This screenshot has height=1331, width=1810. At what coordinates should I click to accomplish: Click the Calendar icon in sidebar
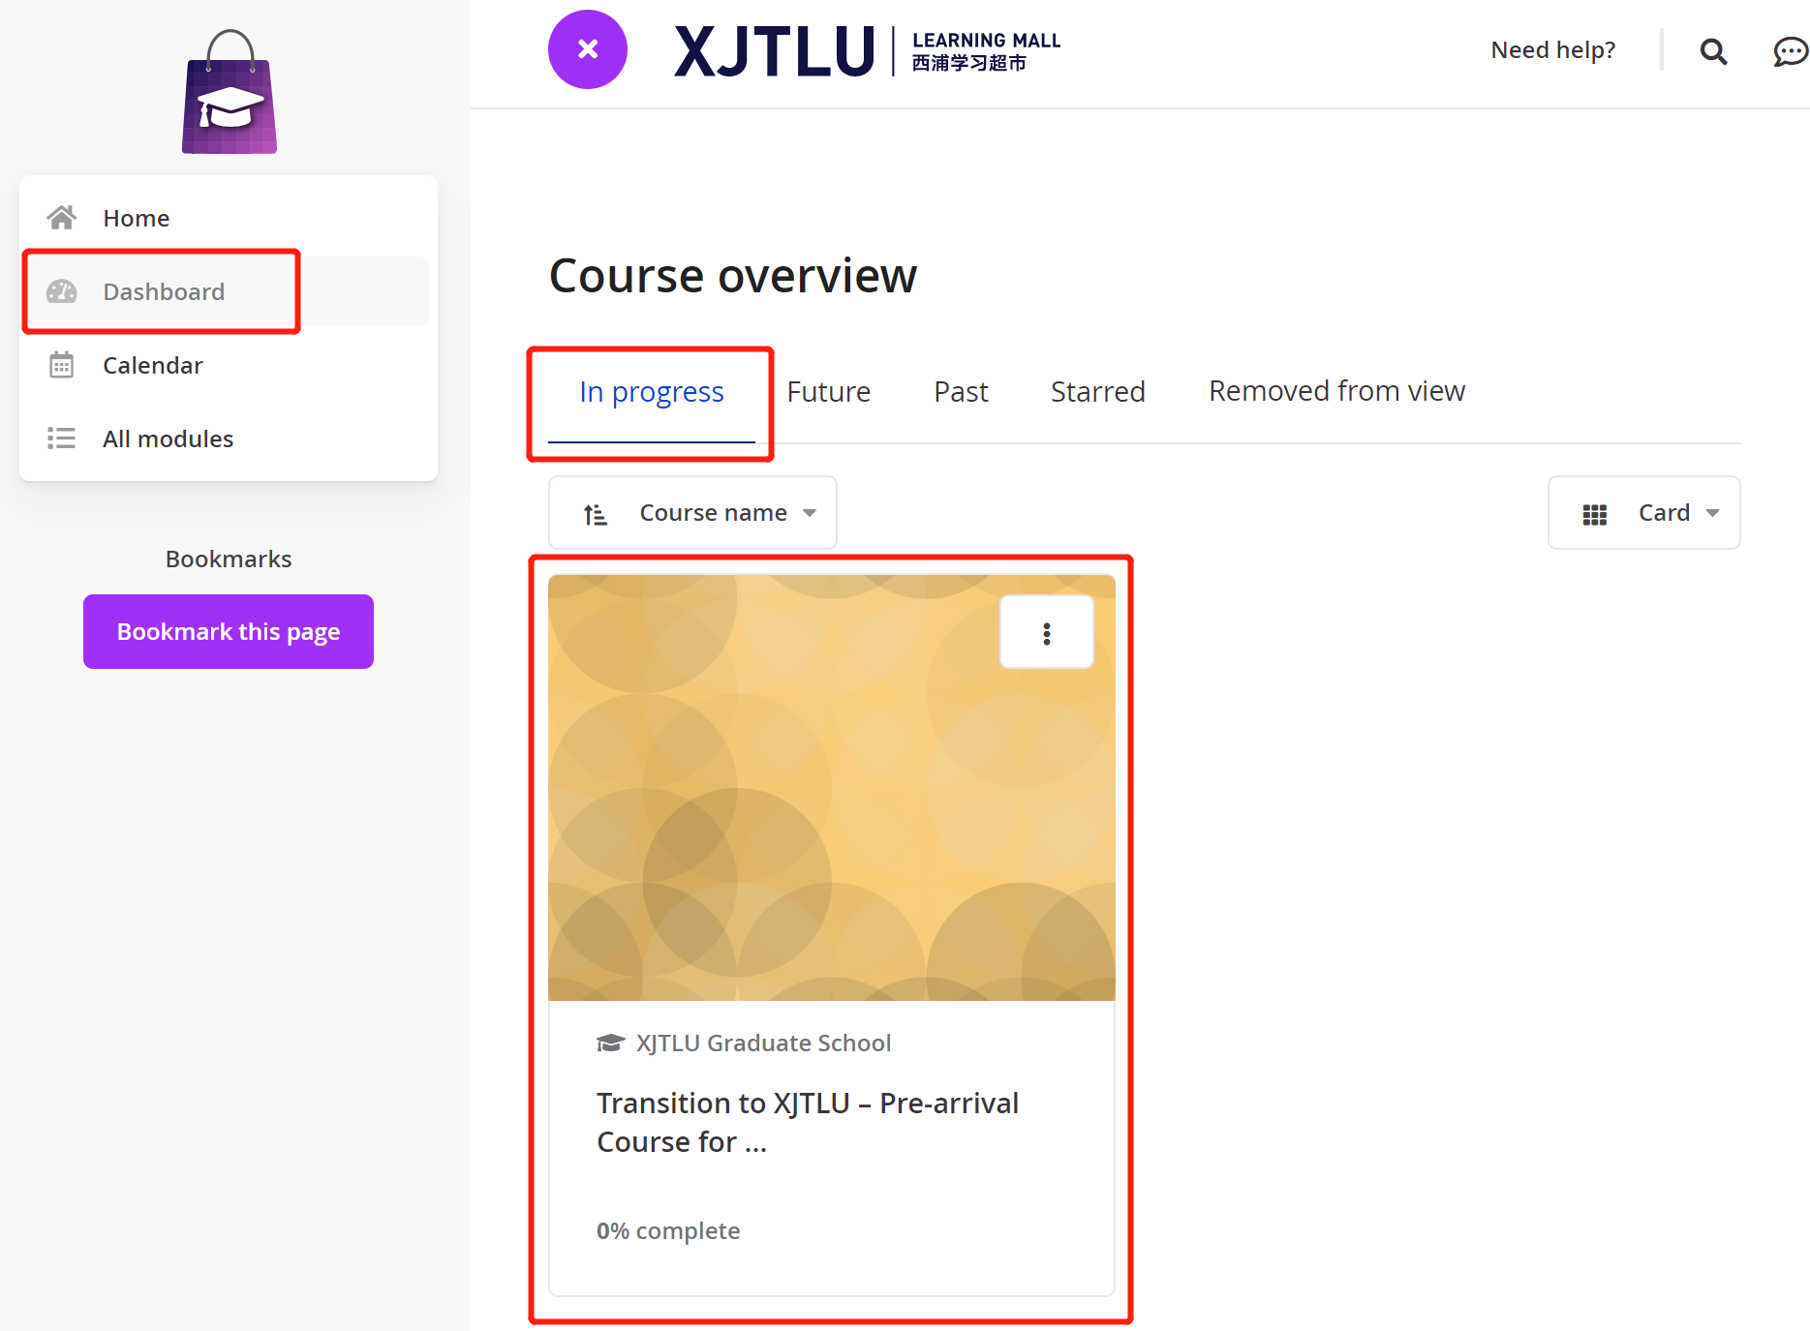point(62,365)
